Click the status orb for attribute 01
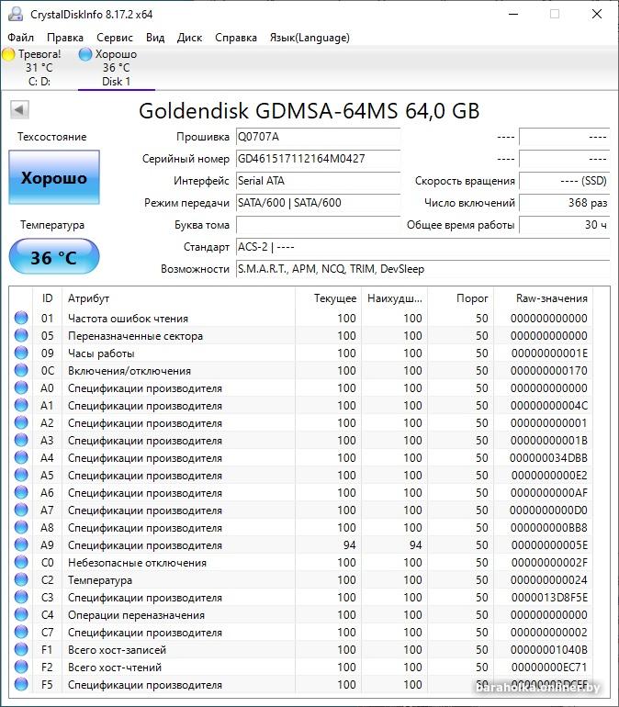 pos(21,318)
